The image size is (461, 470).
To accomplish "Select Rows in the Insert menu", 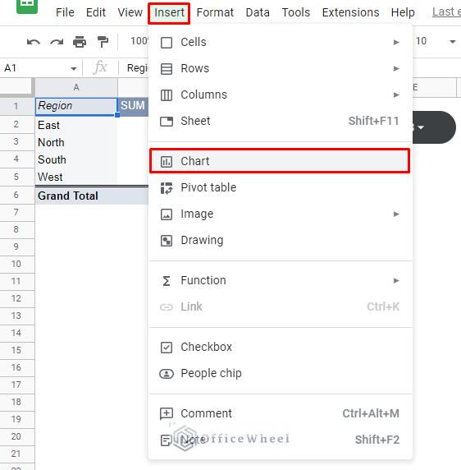I will coord(281,69).
